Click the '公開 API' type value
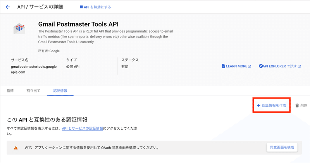Viewport: 310px width, 163px height. (x=73, y=67)
